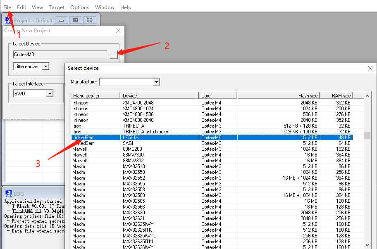The height and width of the screenshot is (249, 377).
Task: Select the XMC4700-2048 device row
Action: tap(212, 103)
